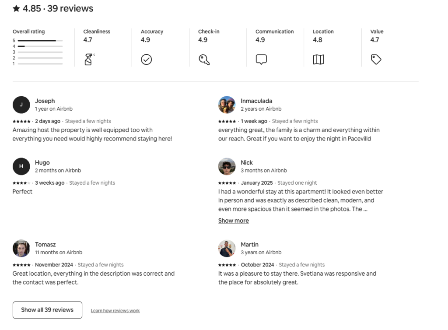448x330 pixels.
Task: Click the Cleanliness spray bottle icon
Action: tap(89, 60)
